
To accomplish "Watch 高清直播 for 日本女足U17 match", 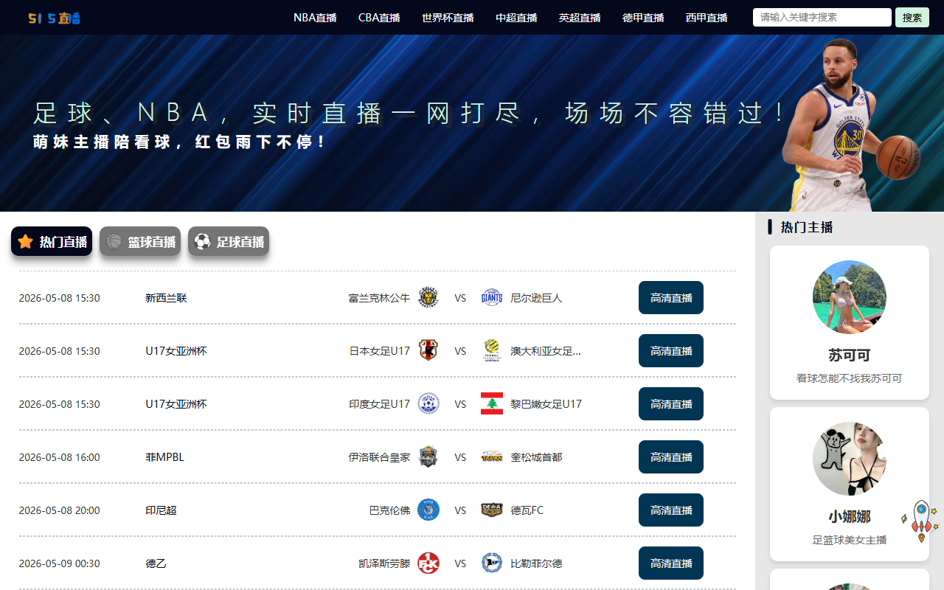I will pyautogui.click(x=671, y=350).
